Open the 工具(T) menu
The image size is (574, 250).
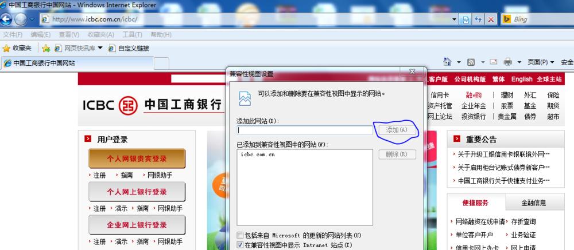pos(132,35)
